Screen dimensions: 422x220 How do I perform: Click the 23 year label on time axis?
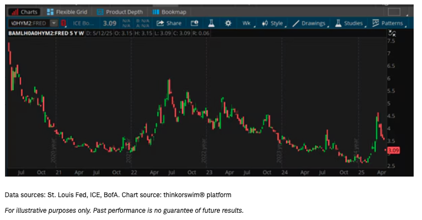click(x=209, y=172)
